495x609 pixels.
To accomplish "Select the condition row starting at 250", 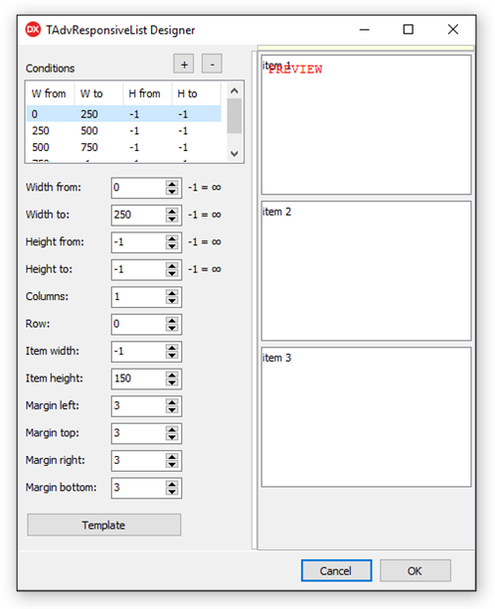I will (124, 130).
